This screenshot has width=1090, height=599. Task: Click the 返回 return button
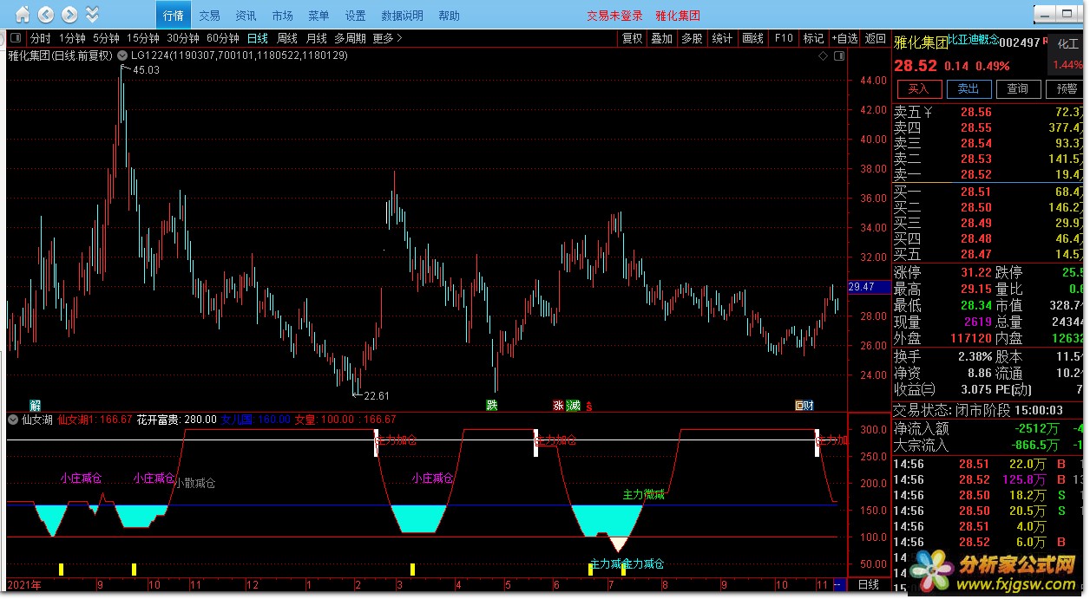coord(876,38)
